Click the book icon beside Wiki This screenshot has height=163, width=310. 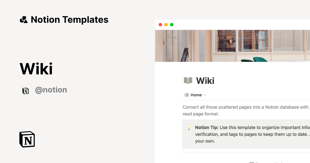pyautogui.click(x=188, y=81)
